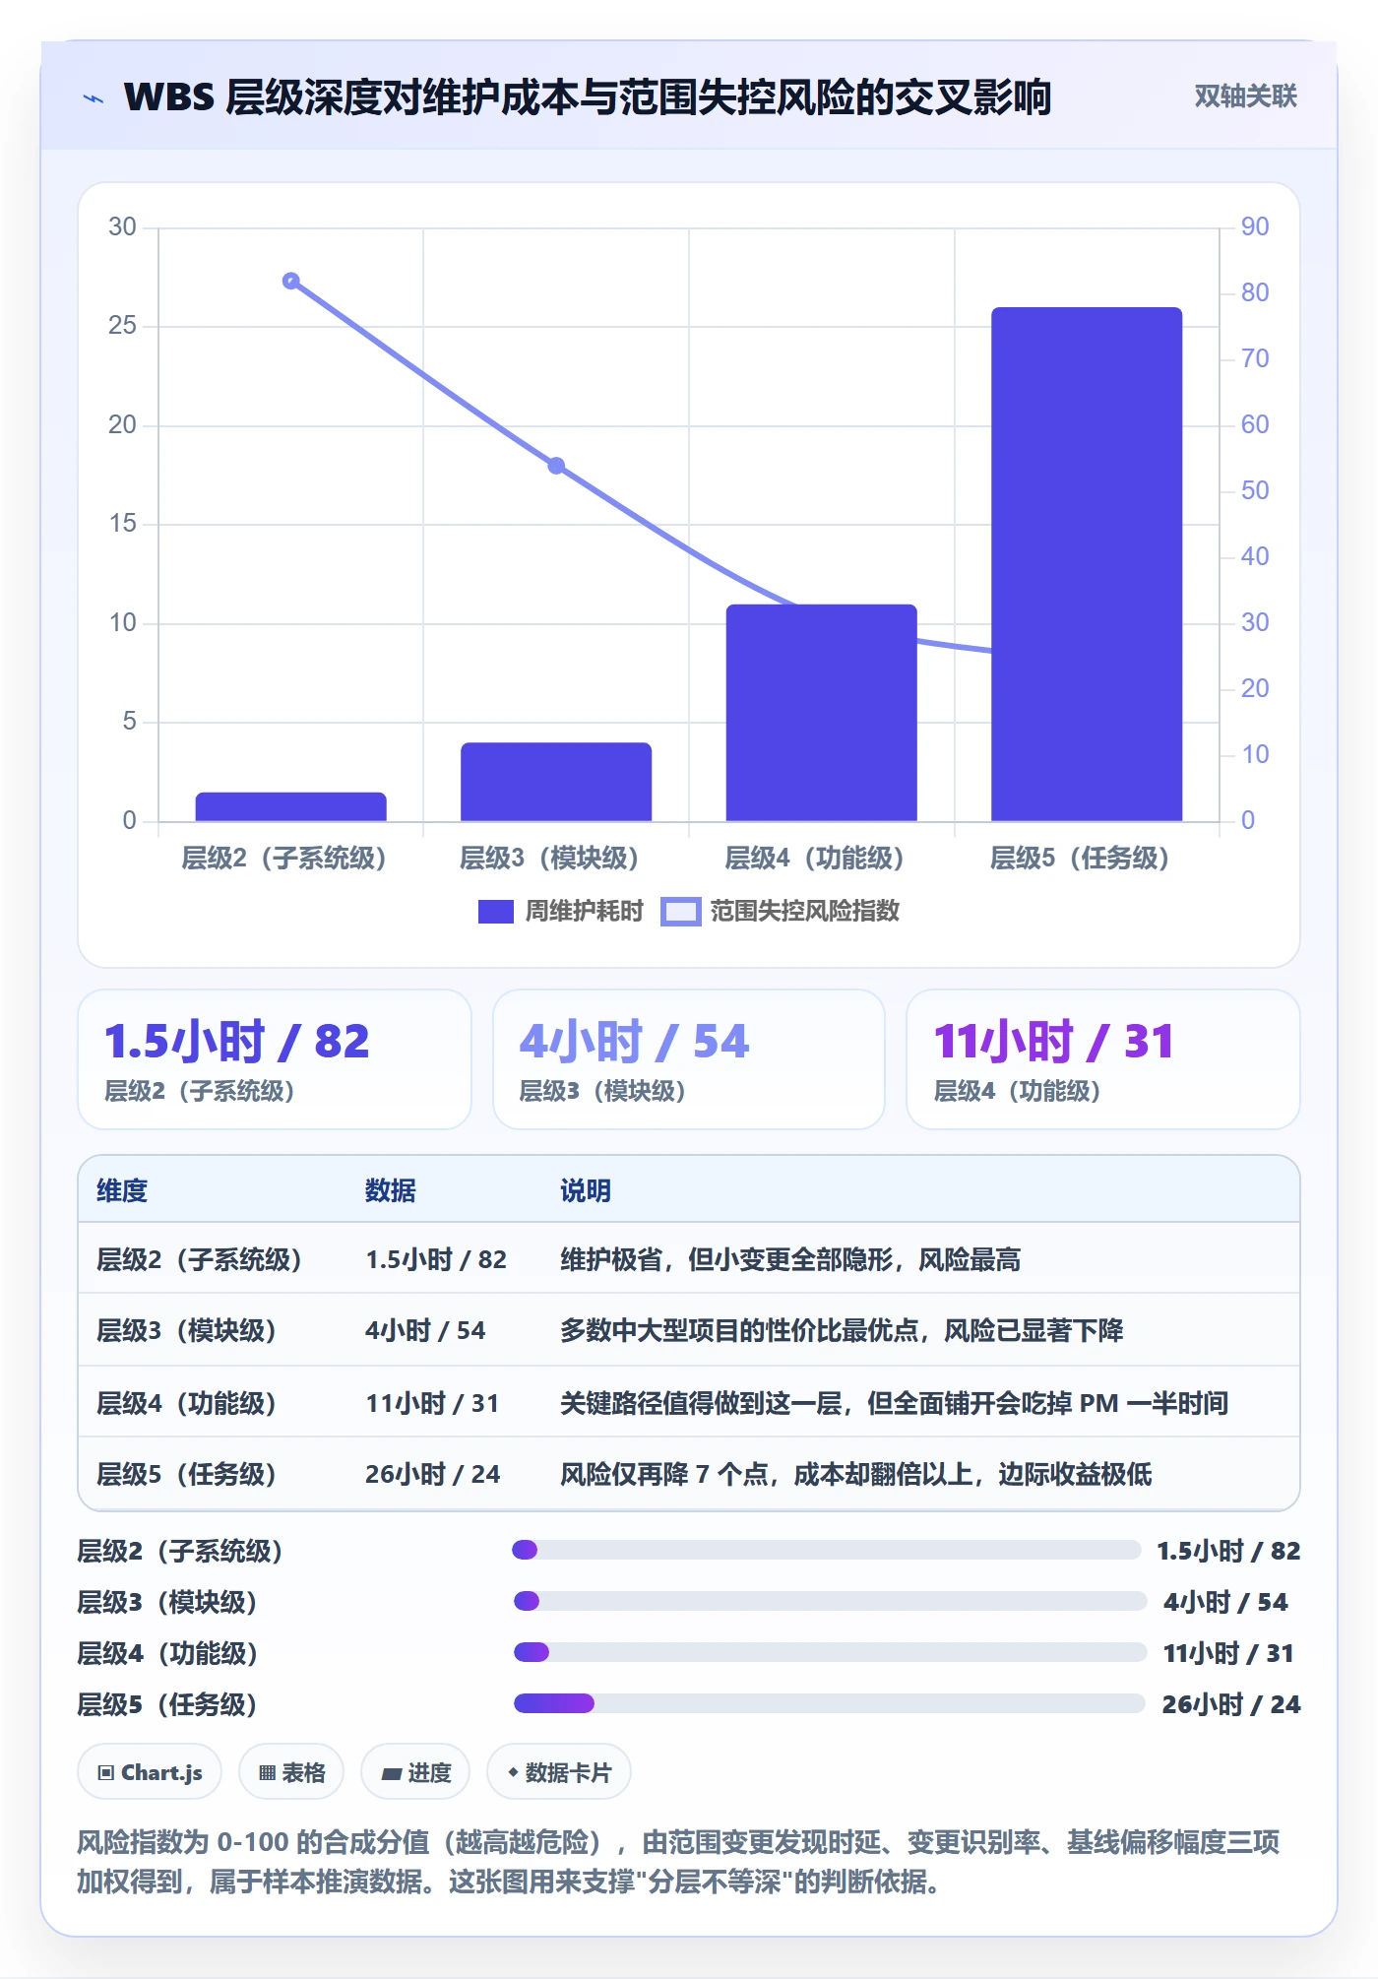This screenshot has height=1979, width=1378.
Task: Click the 说明 column header
Action: click(586, 1190)
